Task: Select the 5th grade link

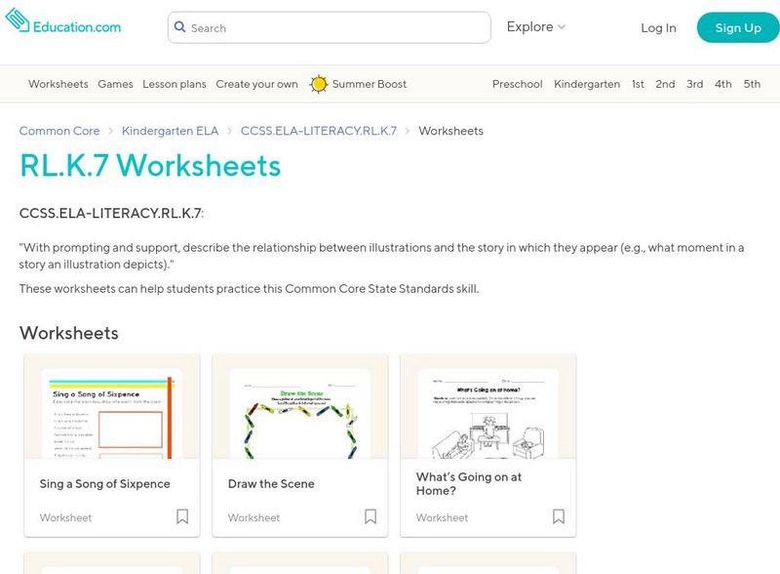Action: (x=752, y=84)
